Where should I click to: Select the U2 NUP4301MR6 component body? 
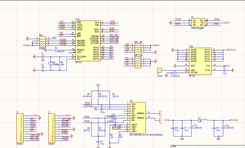coord(198,23)
